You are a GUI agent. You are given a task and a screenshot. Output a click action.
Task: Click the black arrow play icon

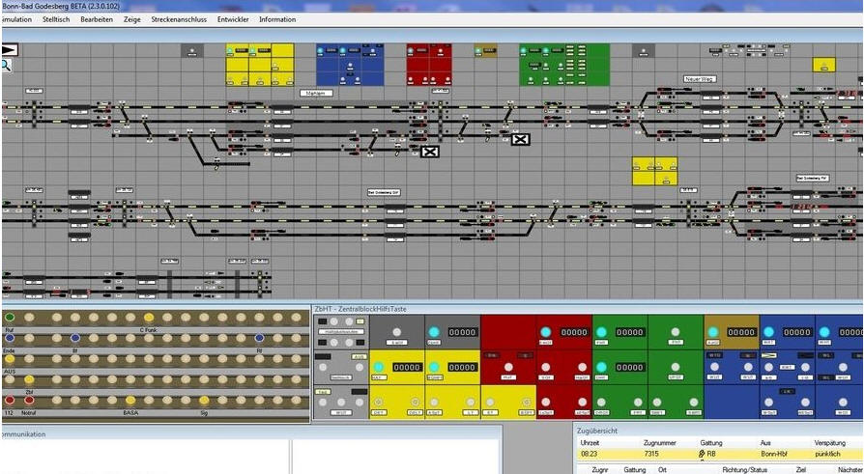[9, 49]
